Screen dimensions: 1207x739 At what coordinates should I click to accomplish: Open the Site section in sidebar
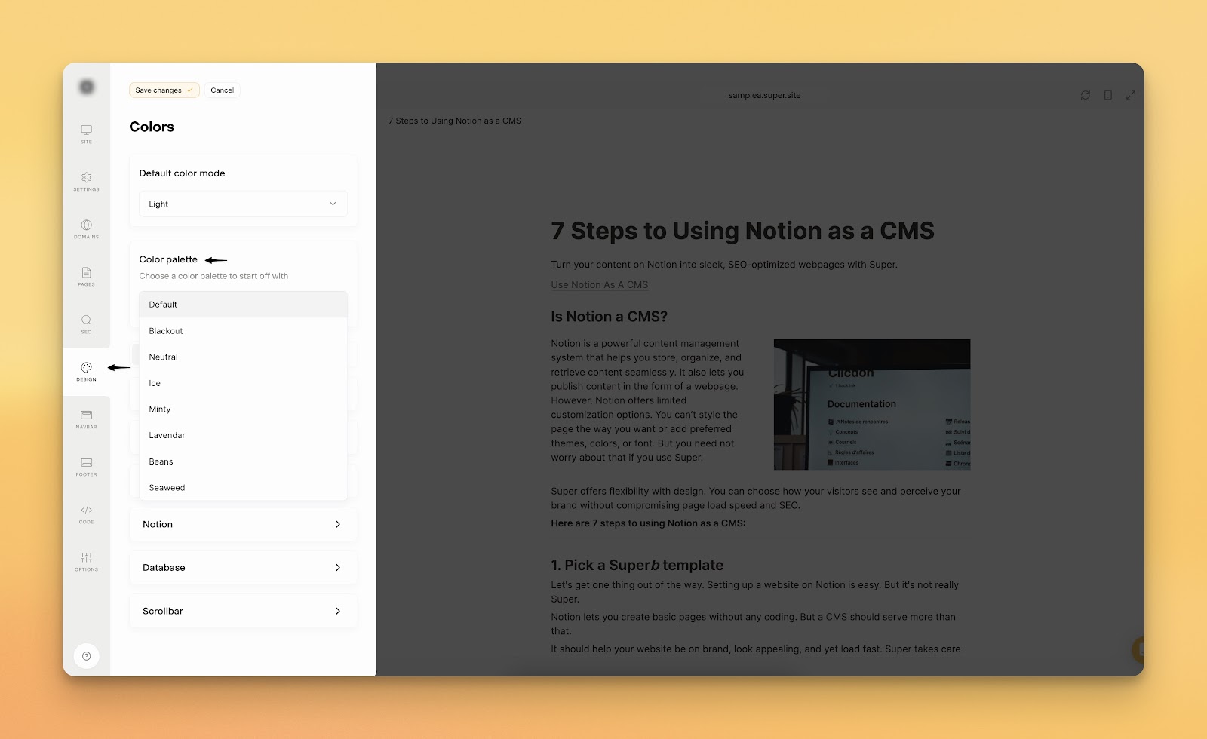coord(87,133)
